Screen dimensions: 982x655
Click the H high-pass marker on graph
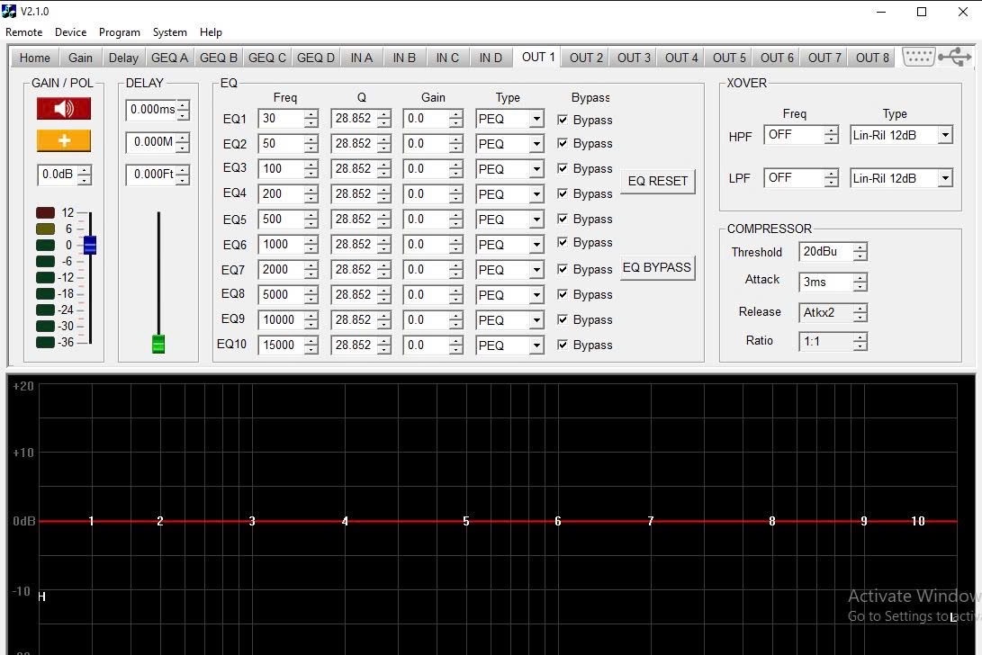pos(41,597)
